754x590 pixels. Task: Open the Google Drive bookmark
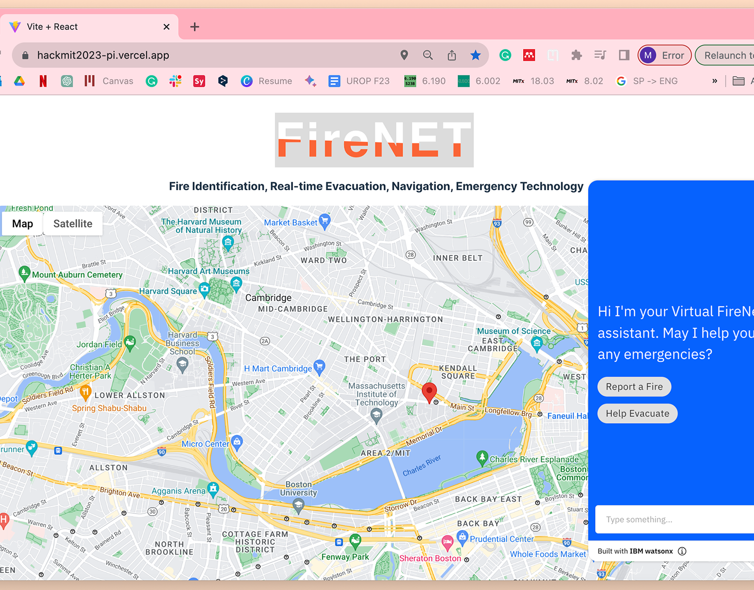19,81
